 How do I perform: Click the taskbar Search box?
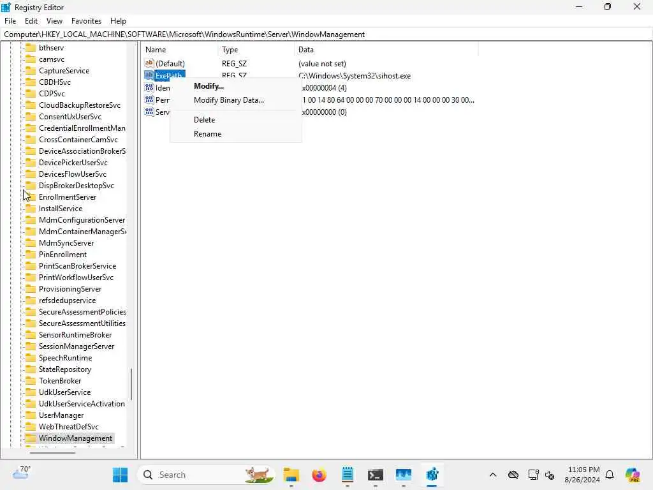(x=206, y=475)
